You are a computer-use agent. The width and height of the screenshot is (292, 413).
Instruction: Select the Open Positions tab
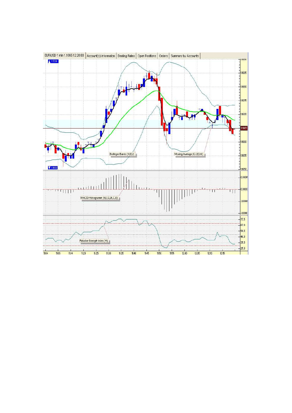147,56
